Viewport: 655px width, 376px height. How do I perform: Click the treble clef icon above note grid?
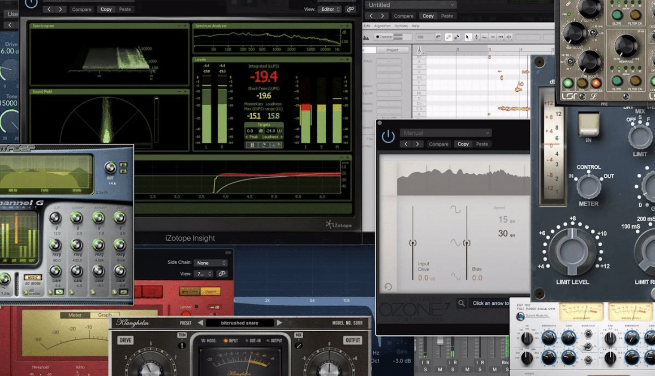[x=419, y=50]
